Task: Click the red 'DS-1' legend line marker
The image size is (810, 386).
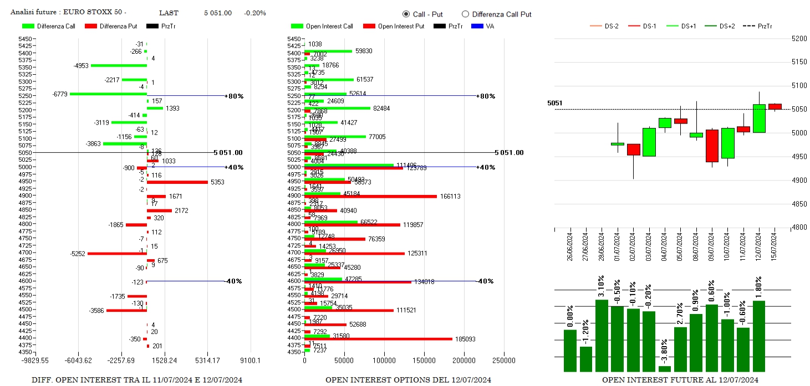Action: click(x=634, y=26)
